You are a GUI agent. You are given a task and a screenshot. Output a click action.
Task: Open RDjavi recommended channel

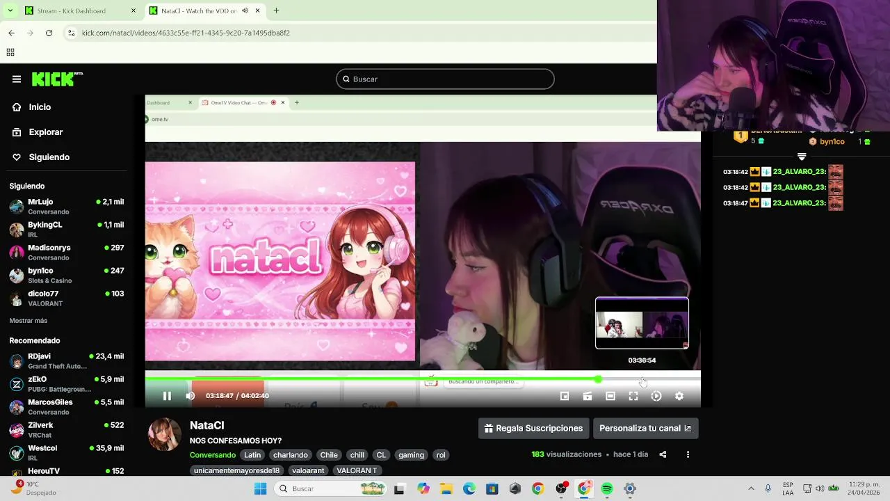coord(67,361)
